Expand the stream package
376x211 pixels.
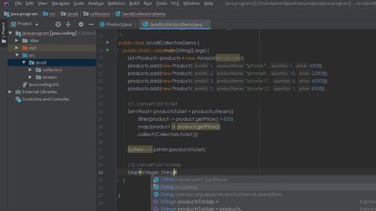[x=30, y=77]
